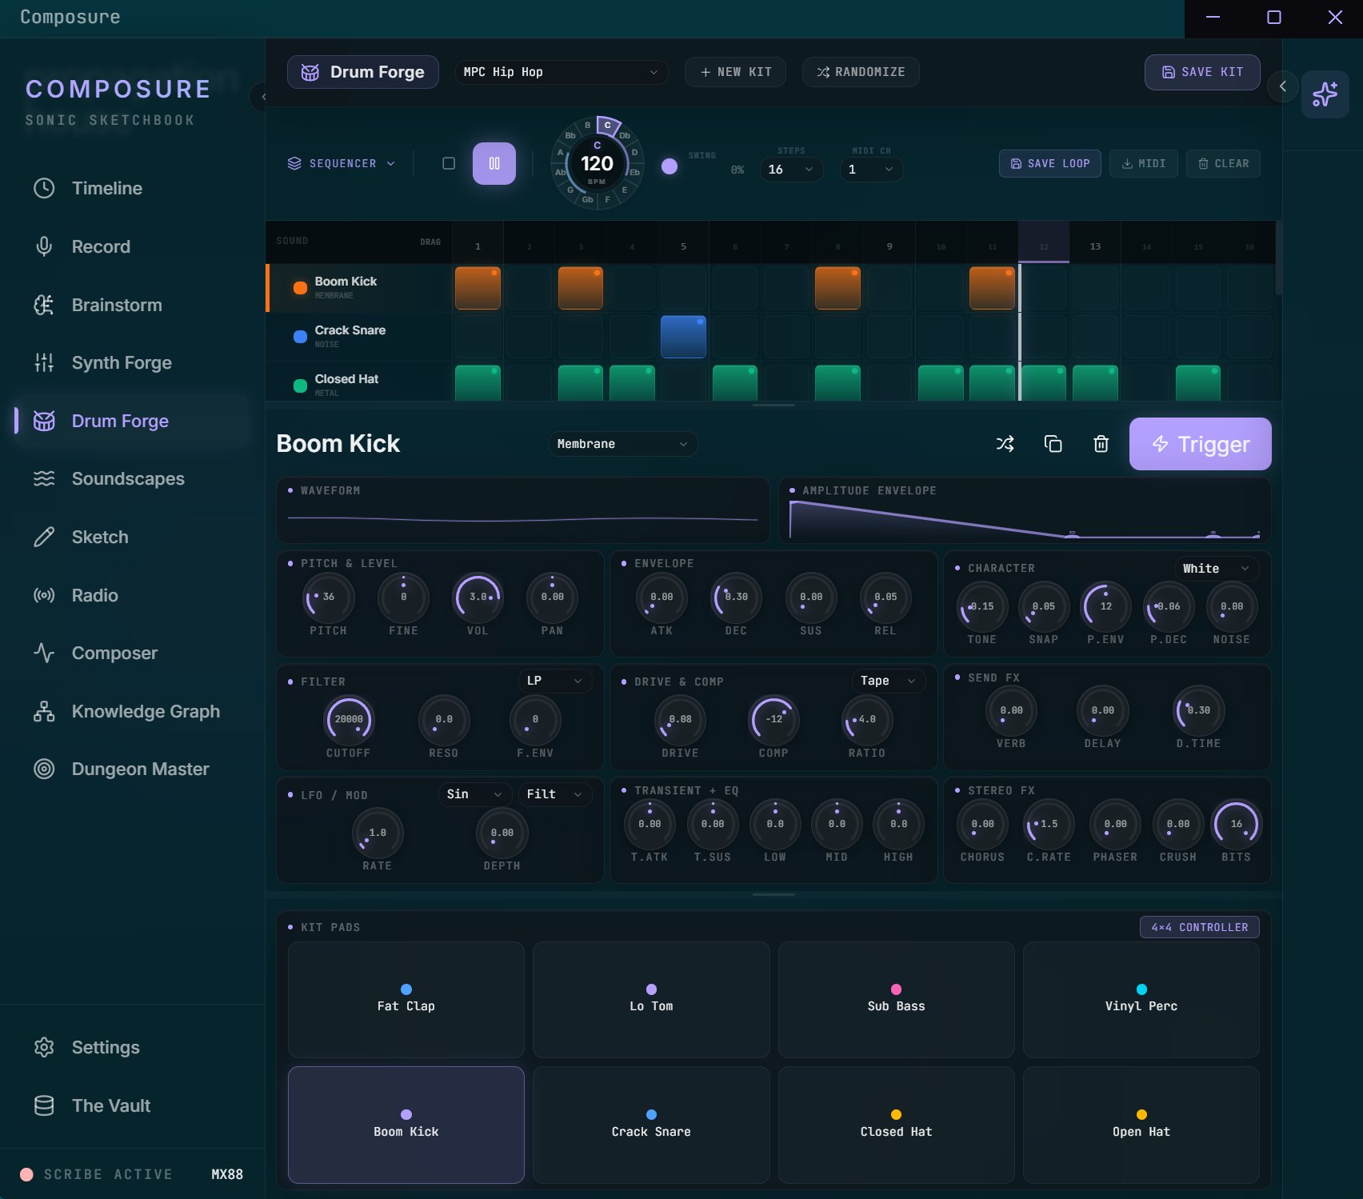Click the SAVE LOOP button
This screenshot has width=1363, height=1199.
pos(1049,163)
